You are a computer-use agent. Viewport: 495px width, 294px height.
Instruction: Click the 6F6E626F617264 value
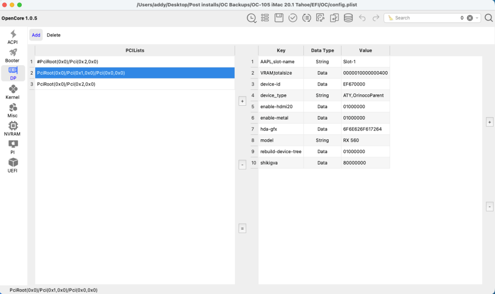[365, 129]
